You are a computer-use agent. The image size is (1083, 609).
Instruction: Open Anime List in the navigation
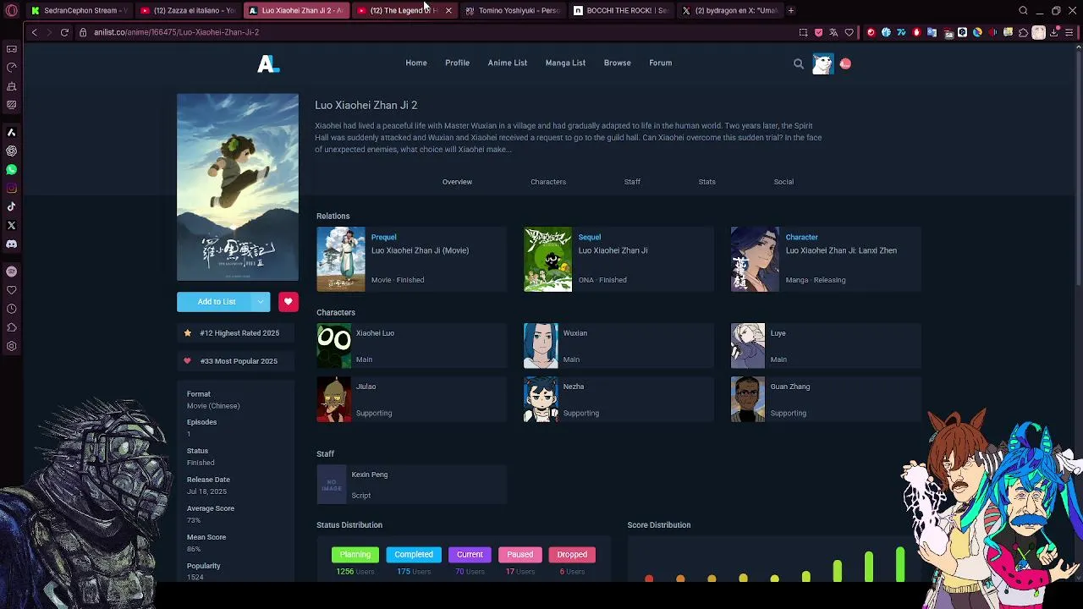tap(507, 63)
